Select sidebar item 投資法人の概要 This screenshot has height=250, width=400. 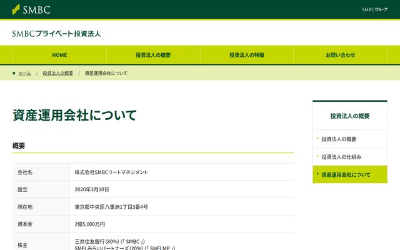(350, 139)
